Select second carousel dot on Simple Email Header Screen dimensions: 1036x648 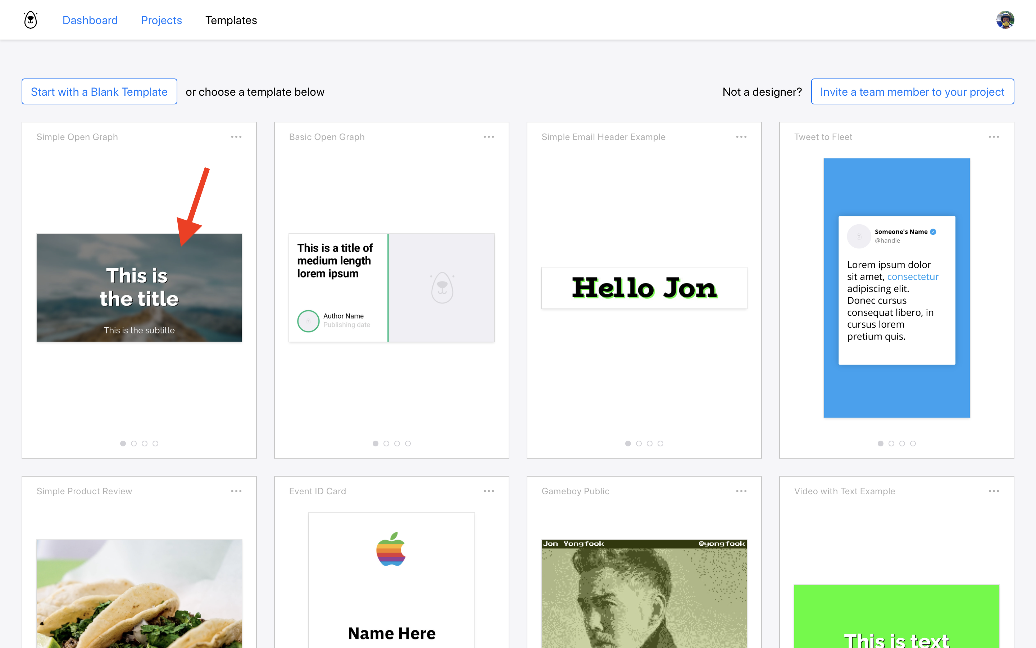tap(639, 444)
